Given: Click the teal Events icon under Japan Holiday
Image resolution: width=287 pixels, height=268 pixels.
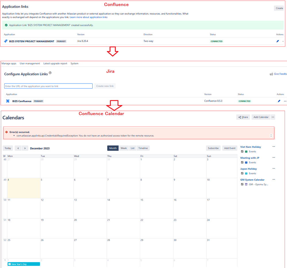Looking at the screenshot, I should [x=246, y=174].
